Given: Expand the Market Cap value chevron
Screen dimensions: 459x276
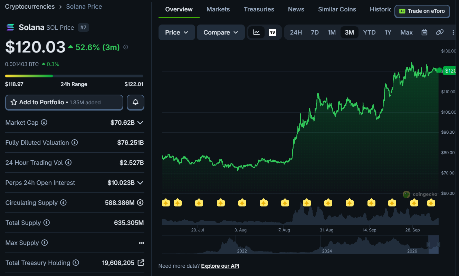Looking at the screenshot, I should tap(140, 123).
